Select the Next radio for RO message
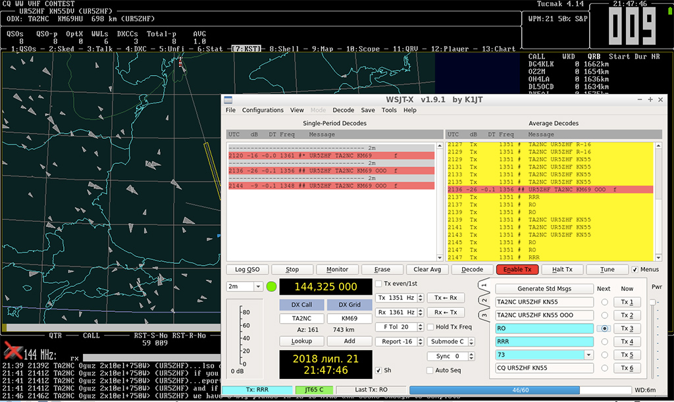This screenshot has width=674, height=402. coord(604,328)
